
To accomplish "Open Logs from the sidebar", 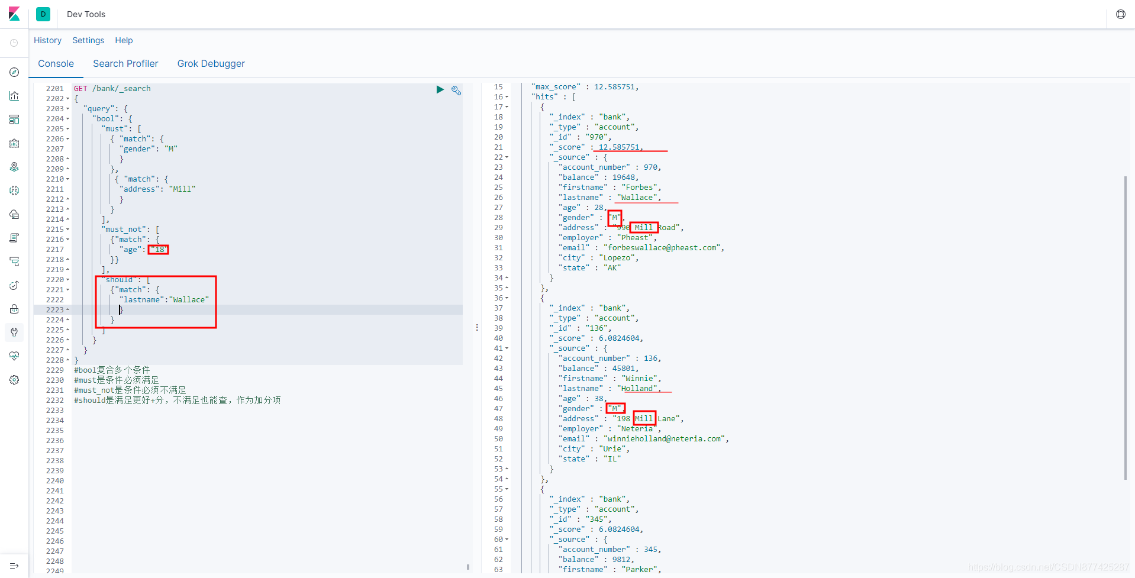I will tap(14, 238).
